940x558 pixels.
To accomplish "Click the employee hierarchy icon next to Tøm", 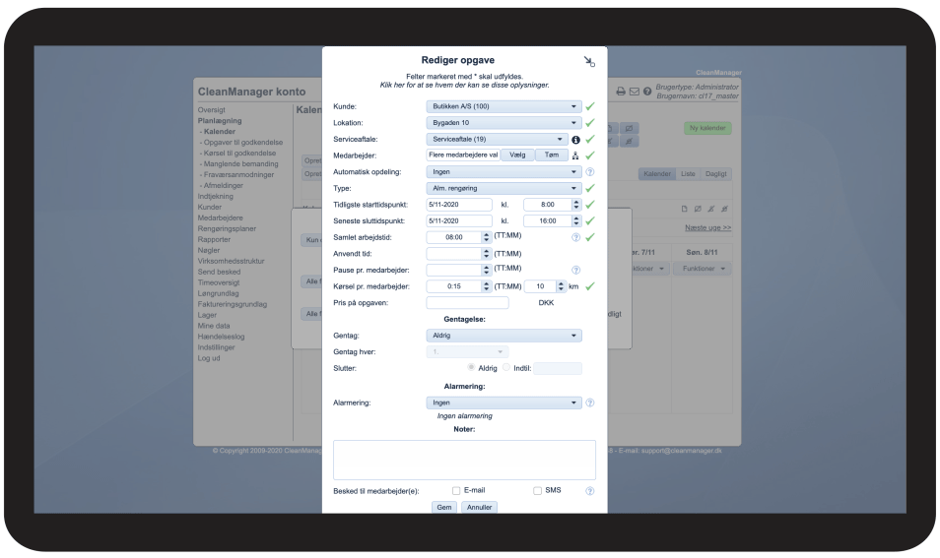I will point(574,155).
